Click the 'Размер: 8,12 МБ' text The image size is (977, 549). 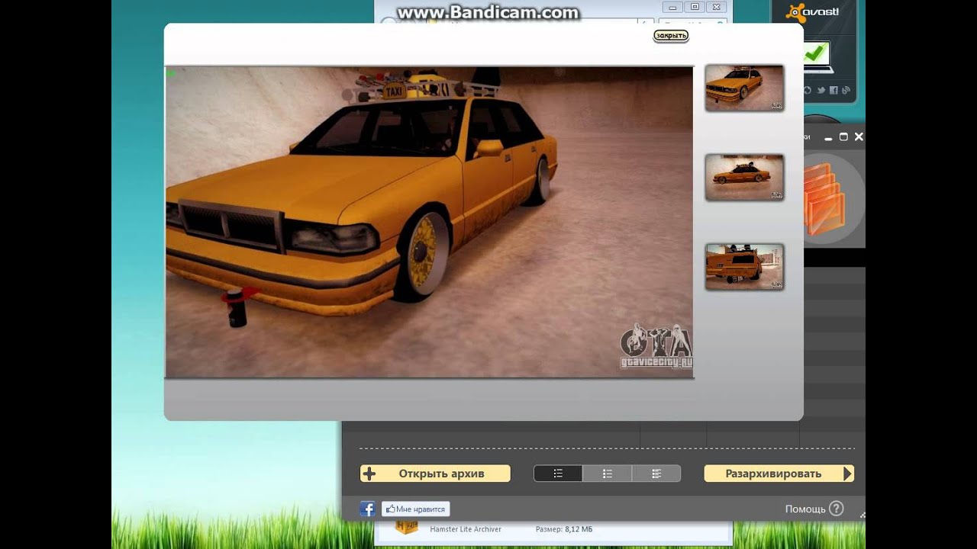[x=563, y=529]
